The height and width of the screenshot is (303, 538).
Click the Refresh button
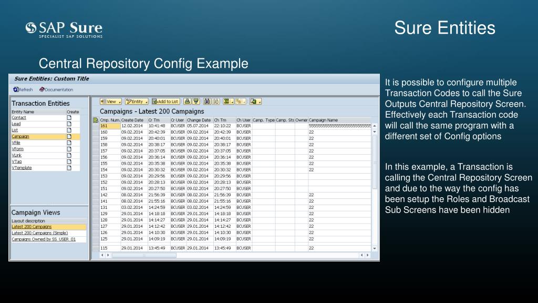[x=23, y=89]
